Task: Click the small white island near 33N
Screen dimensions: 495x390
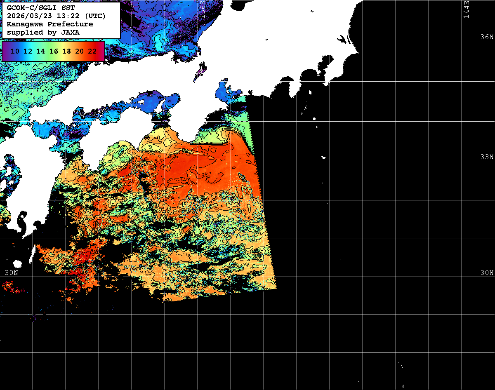Action: coord(324,157)
